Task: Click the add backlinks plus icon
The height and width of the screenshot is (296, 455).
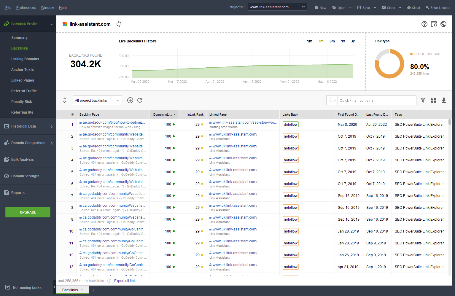Action: click(130, 100)
